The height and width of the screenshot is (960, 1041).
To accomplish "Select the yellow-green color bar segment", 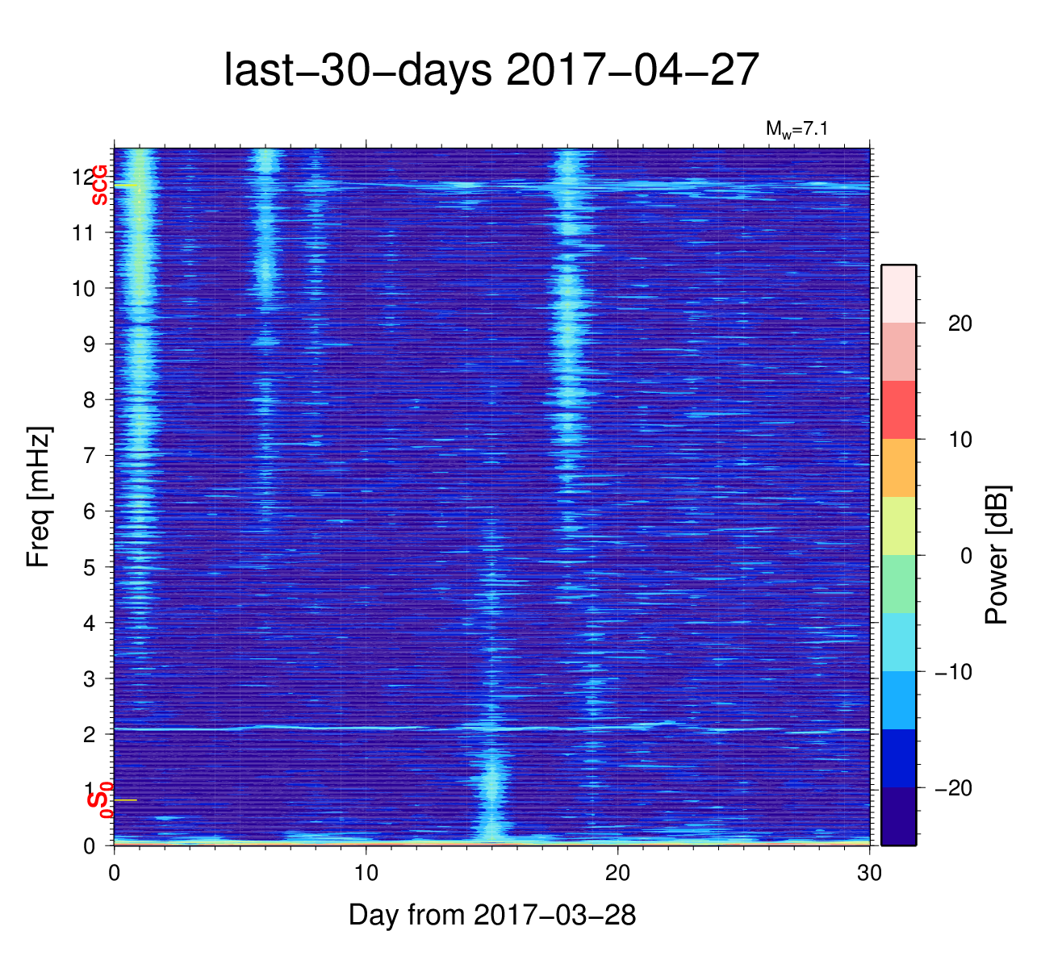I will pyautogui.click(x=898, y=526).
